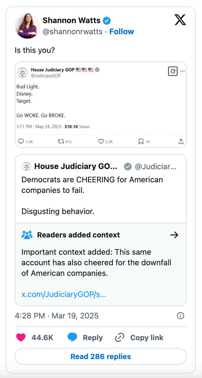Image resolution: width=202 pixels, height=378 pixels.
Task: Open the x.com/JudiciaryGOP link
Action: click(64, 294)
